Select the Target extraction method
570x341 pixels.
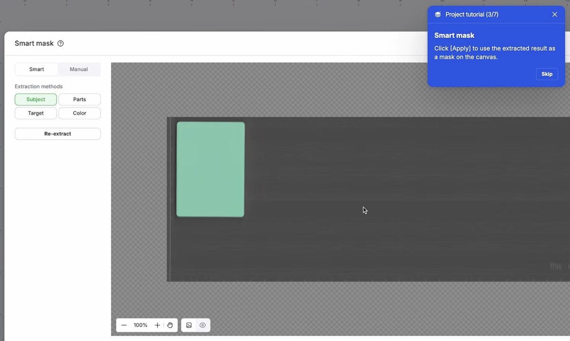point(36,113)
